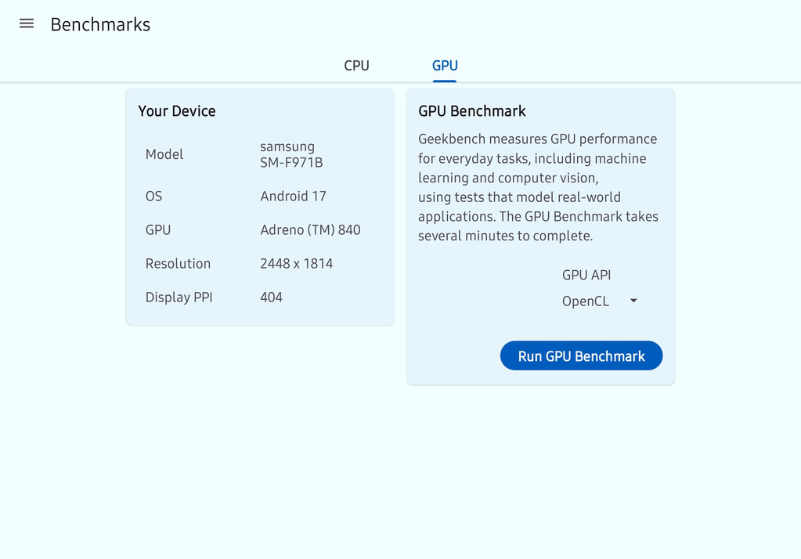The image size is (801, 559).
Task: Switch to the CPU tab
Action: (x=356, y=66)
